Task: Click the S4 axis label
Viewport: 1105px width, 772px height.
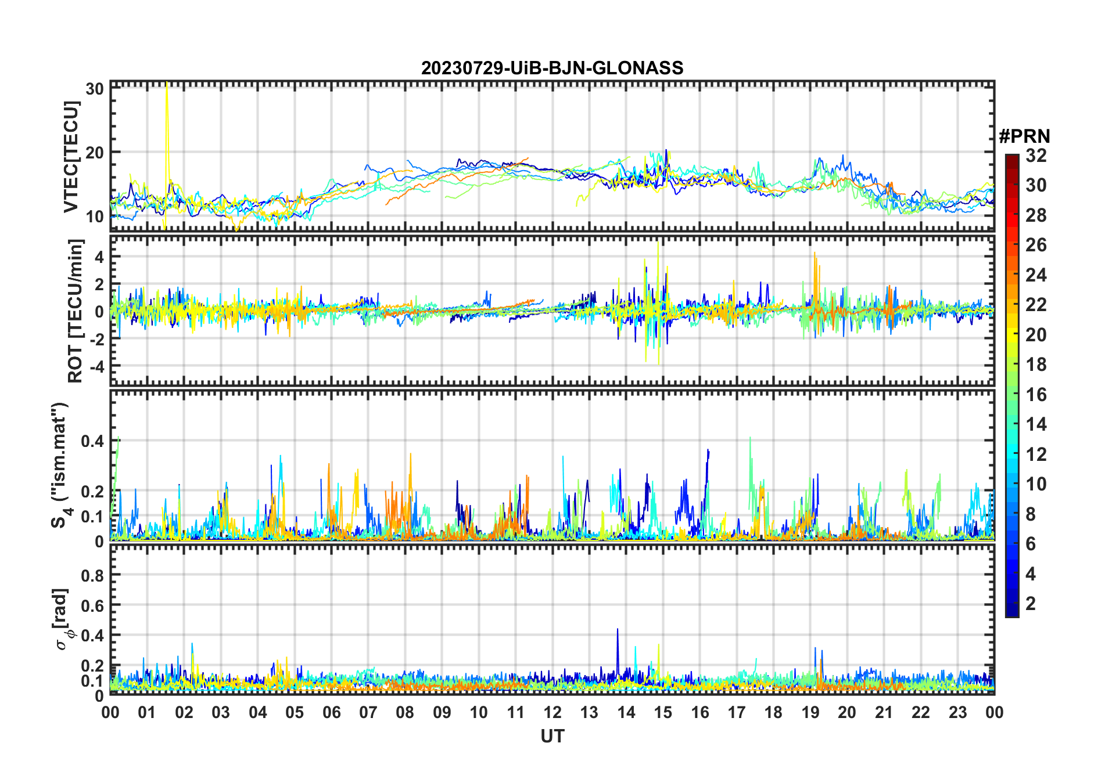Action: pos(60,465)
